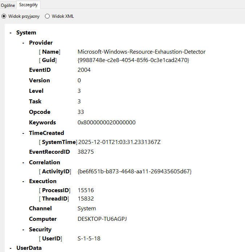Viewport: 245px width, 252px height.
Task: Collapse the Correlation section
Action: pos(24,162)
